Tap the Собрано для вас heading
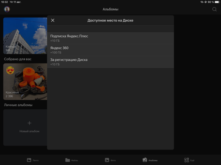This screenshot has width=221, height=165. [18, 59]
